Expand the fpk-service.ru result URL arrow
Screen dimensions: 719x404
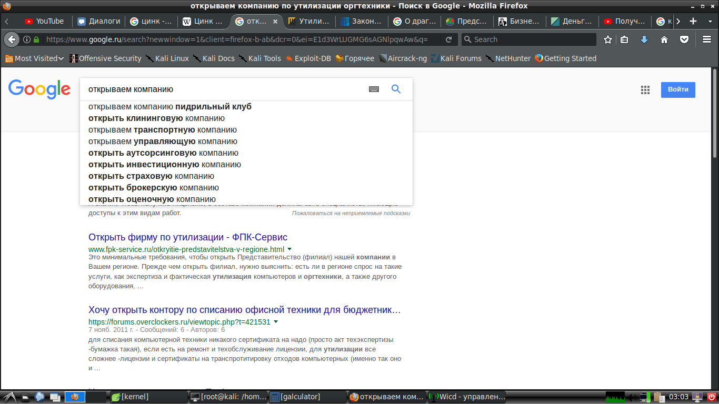pyautogui.click(x=289, y=249)
